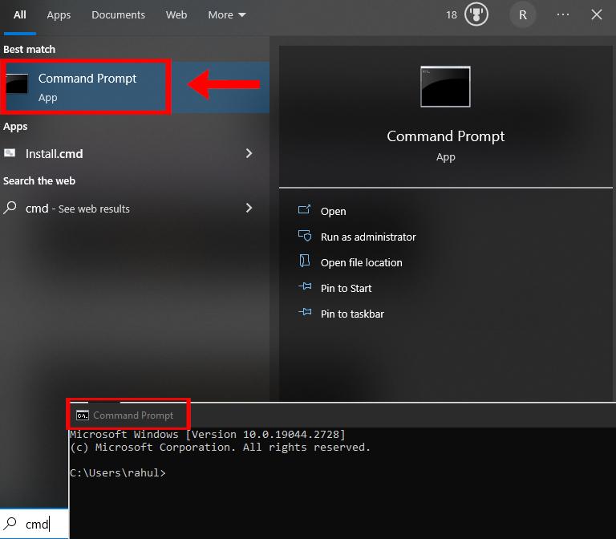Click the rewards points count 18
616x539 pixels.
(x=452, y=15)
